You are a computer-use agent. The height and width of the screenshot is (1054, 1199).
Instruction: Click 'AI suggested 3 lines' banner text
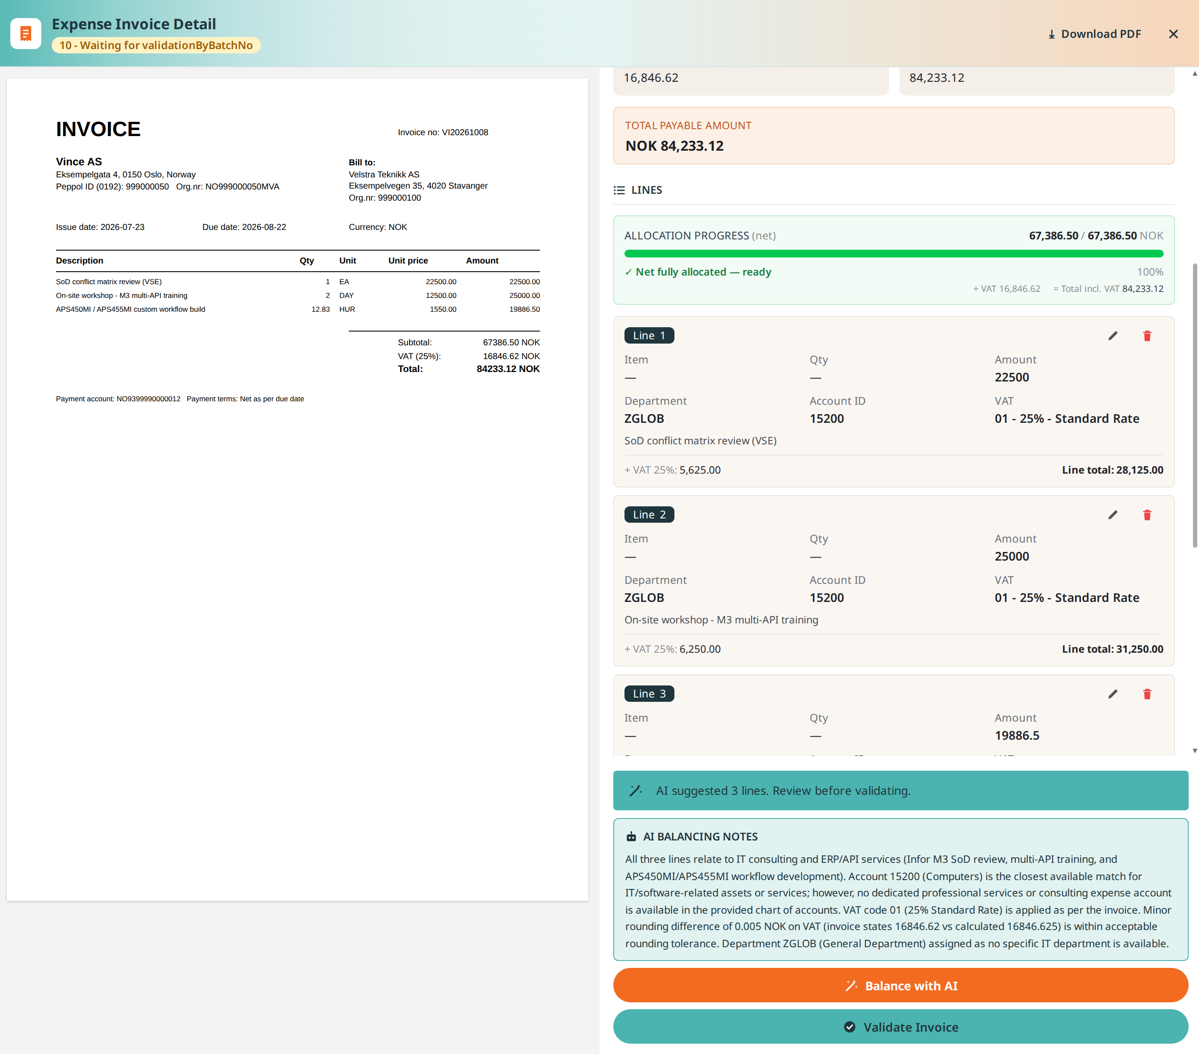click(783, 790)
